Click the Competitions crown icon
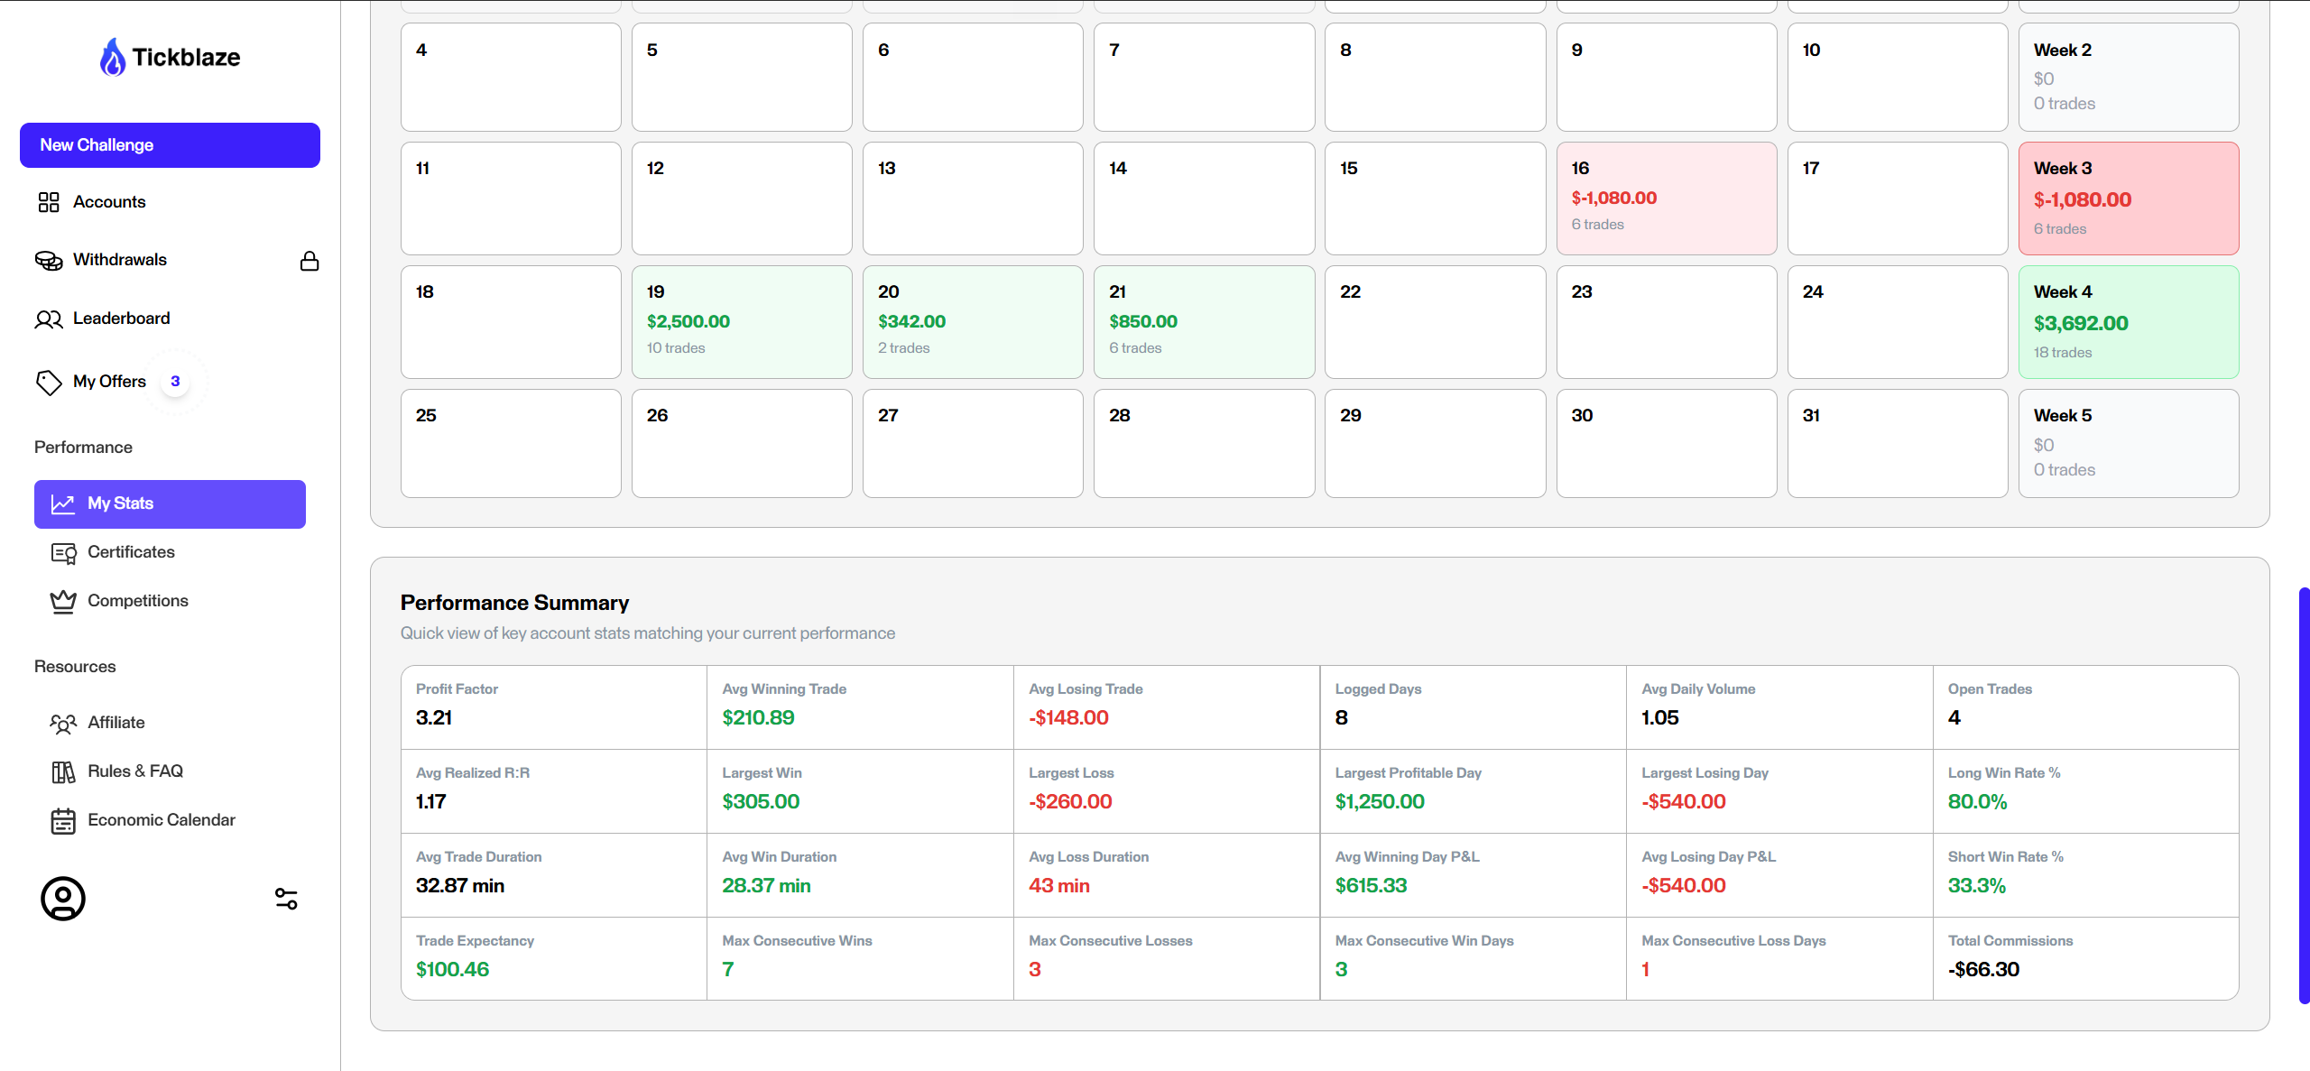 tap(63, 602)
